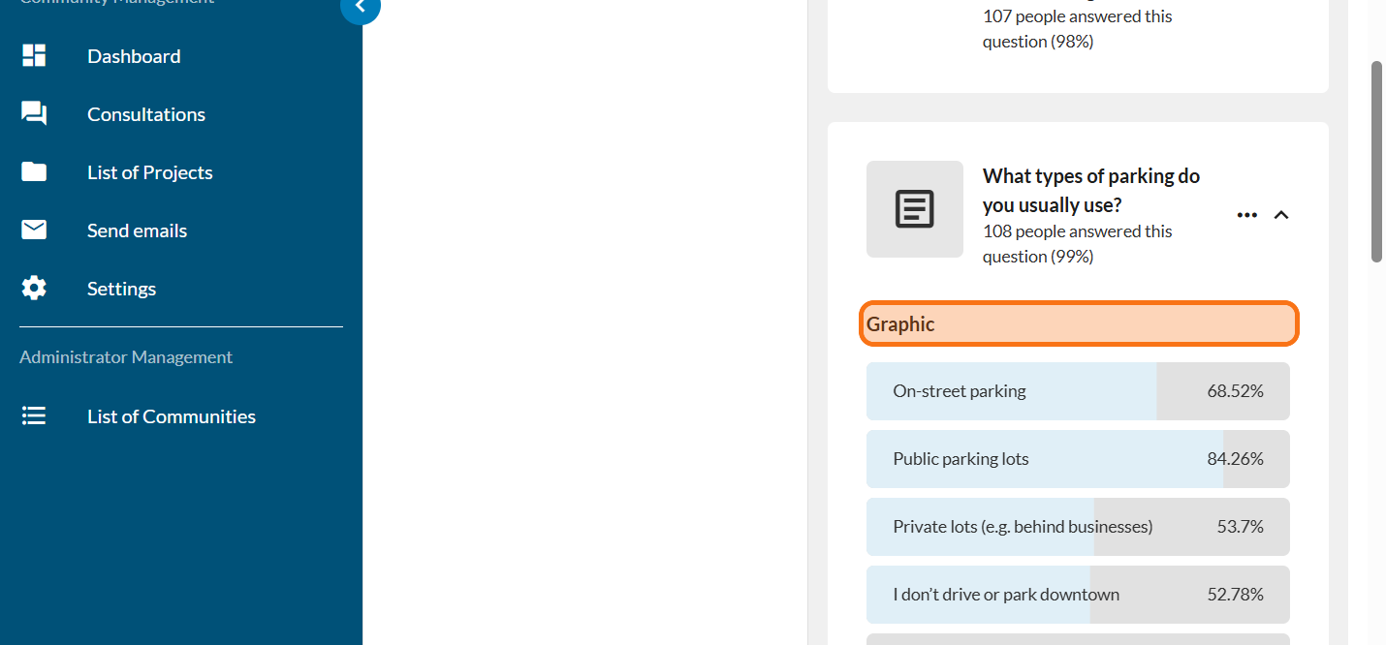This screenshot has height=645, width=1386.
Task: Click the Consultations chat bubble icon
Action: [x=34, y=114]
